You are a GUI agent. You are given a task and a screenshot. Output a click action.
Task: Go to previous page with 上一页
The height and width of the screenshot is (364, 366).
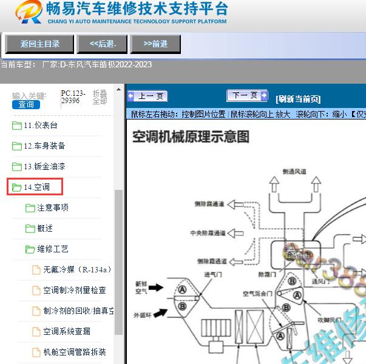(x=147, y=96)
